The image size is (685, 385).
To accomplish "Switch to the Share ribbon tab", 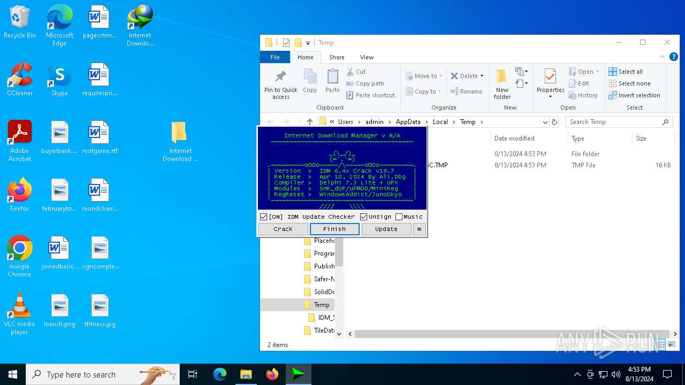I will (x=337, y=57).
